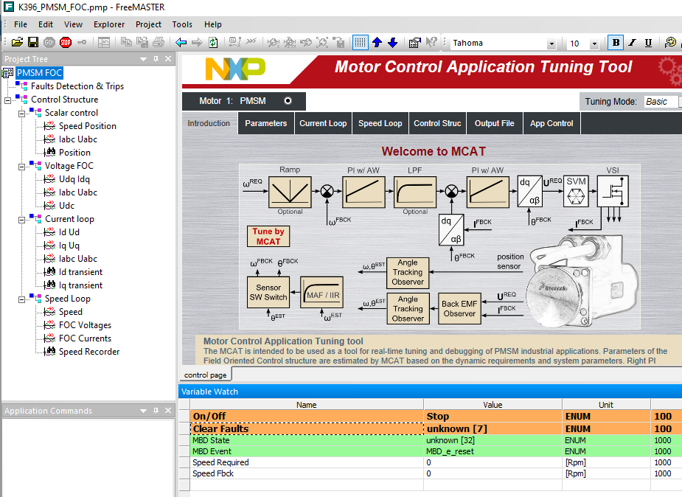The image size is (682, 497).
Task: Click the MBD_e_reset value cell
Action: click(x=493, y=451)
